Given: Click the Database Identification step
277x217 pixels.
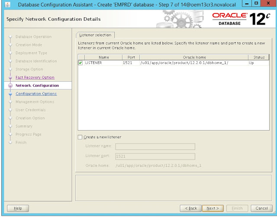Looking at the screenshot, I should tap(36, 61).
